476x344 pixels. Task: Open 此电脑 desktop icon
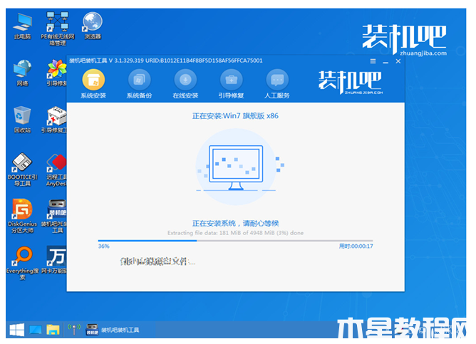pos(23,26)
